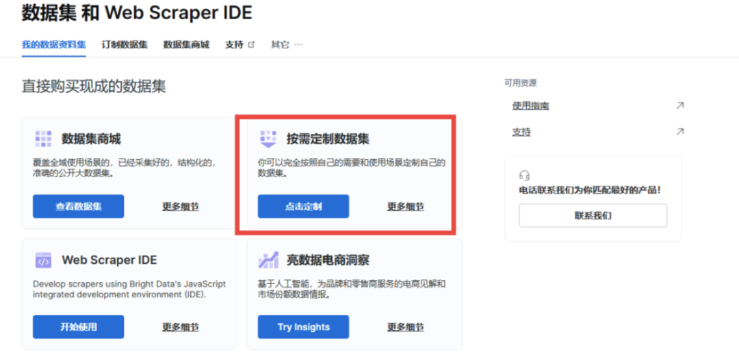
Task: Click external-link icon next to 支持 tab
Action: (x=251, y=44)
